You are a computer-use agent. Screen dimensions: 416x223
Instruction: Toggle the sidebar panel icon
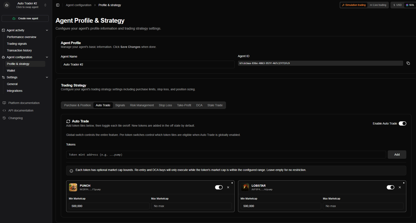click(x=58, y=5)
